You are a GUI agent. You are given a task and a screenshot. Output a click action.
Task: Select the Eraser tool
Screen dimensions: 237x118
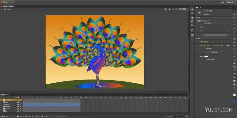234,73
